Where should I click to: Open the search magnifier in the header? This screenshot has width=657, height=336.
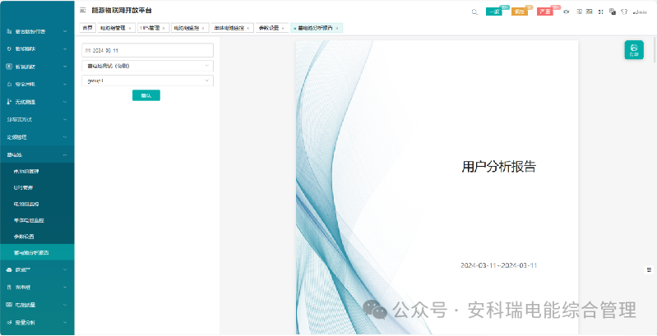474,12
